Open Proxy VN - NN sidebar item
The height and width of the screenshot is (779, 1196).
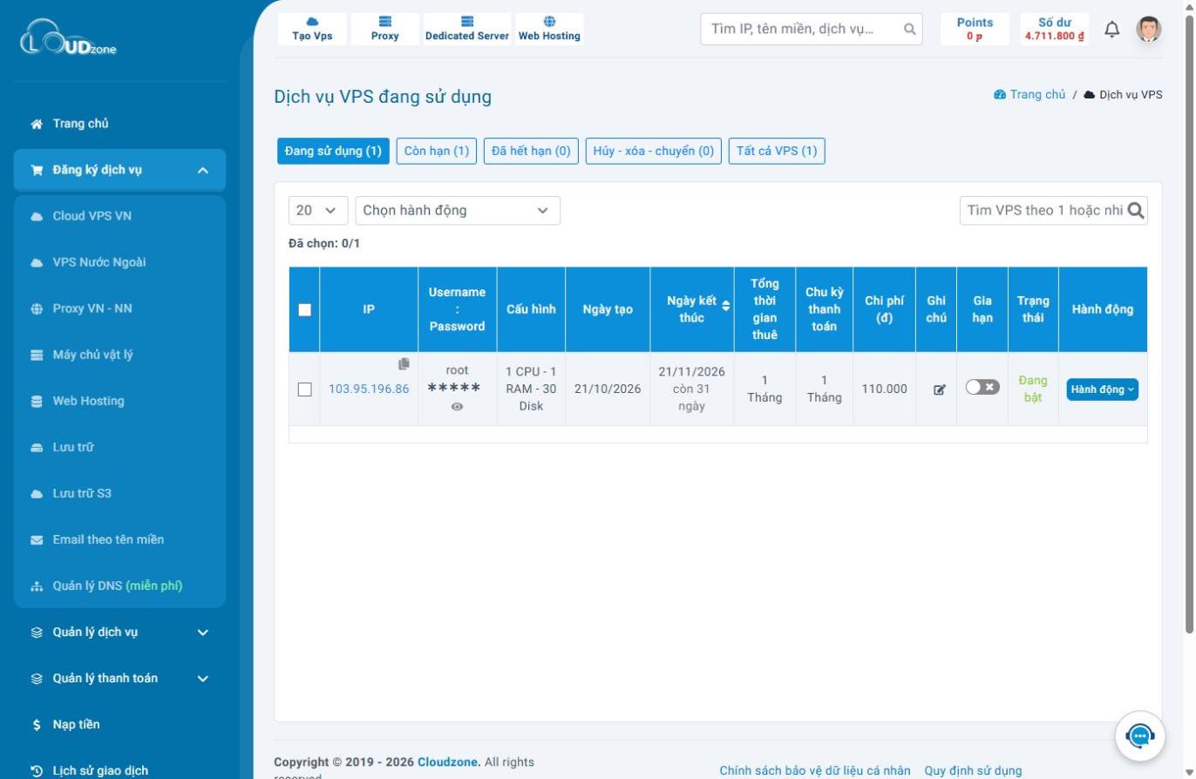(x=119, y=308)
